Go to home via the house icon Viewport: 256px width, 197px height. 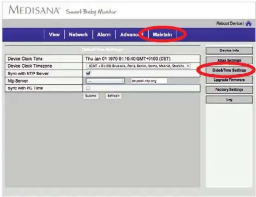249,24
